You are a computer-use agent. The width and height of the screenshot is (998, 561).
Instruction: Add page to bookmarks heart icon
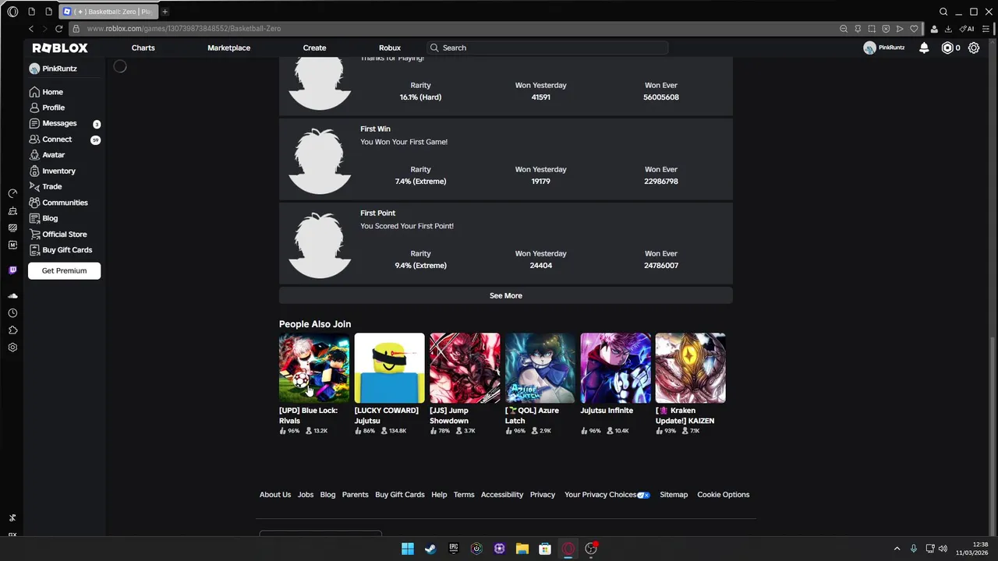(x=914, y=29)
